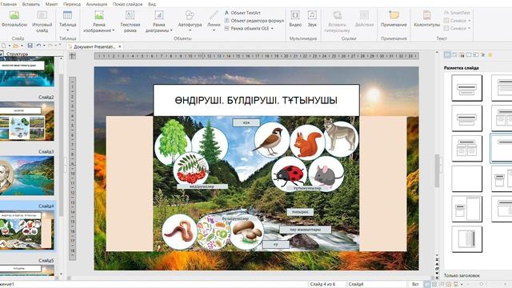The image size is (512, 288).
Task: Click the Слайд 4 из 6 status bar entry
Action: pos(322,285)
